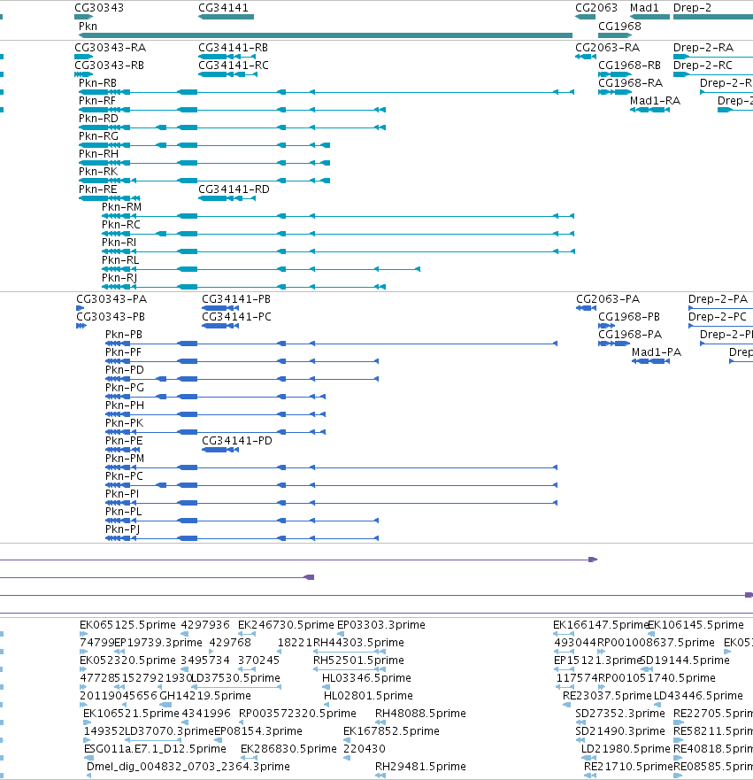The width and height of the screenshot is (753, 780).
Task: Click the Mad1-RA transcript label
Action: click(x=655, y=101)
